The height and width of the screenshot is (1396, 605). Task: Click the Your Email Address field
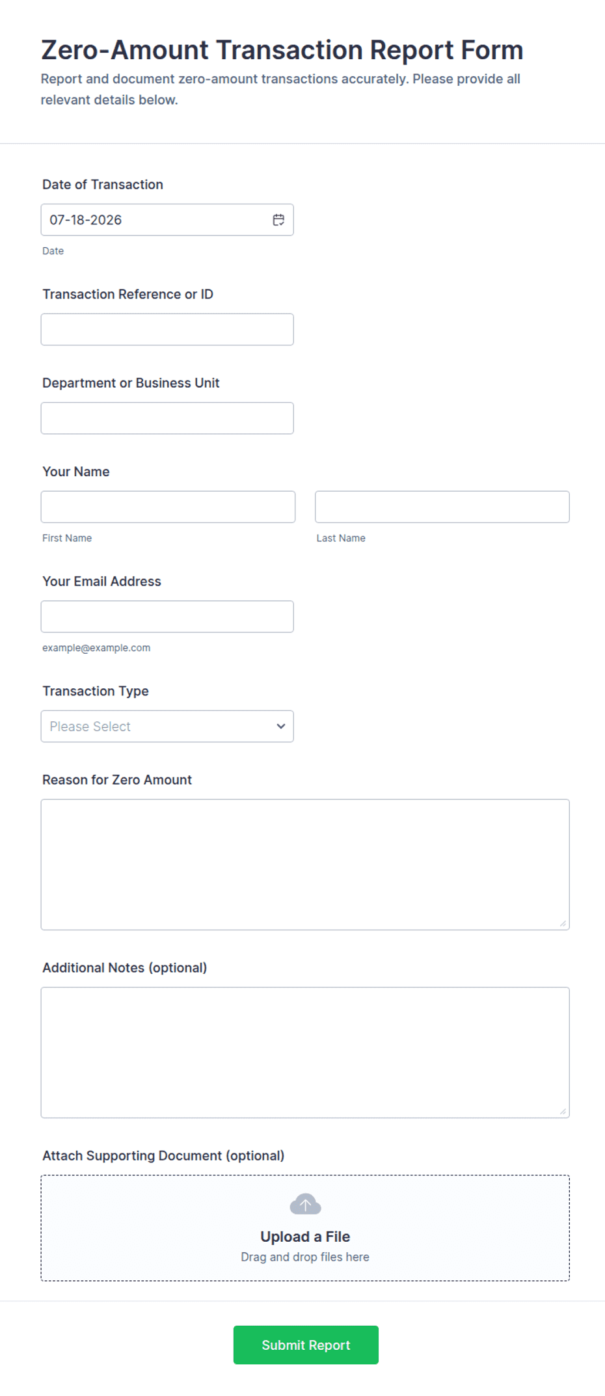tap(167, 617)
